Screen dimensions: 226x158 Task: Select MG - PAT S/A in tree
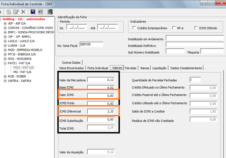[x=22, y=72]
